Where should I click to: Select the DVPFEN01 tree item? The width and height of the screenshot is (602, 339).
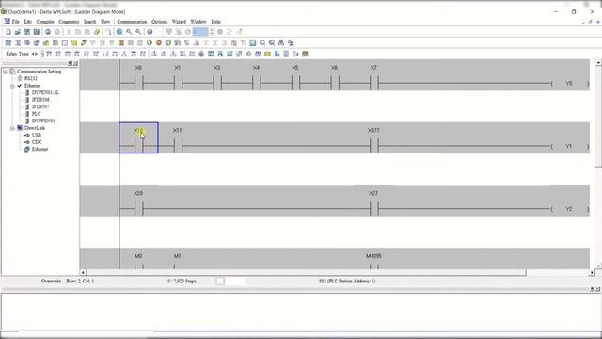pyautogui.click(x=43, y=121)
